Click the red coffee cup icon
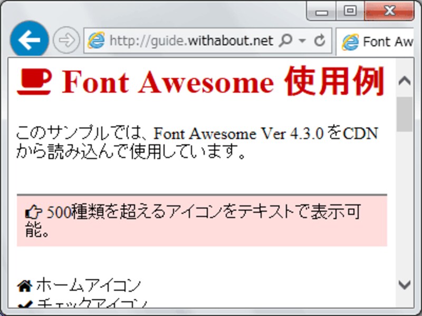 (x=34, y=82)
